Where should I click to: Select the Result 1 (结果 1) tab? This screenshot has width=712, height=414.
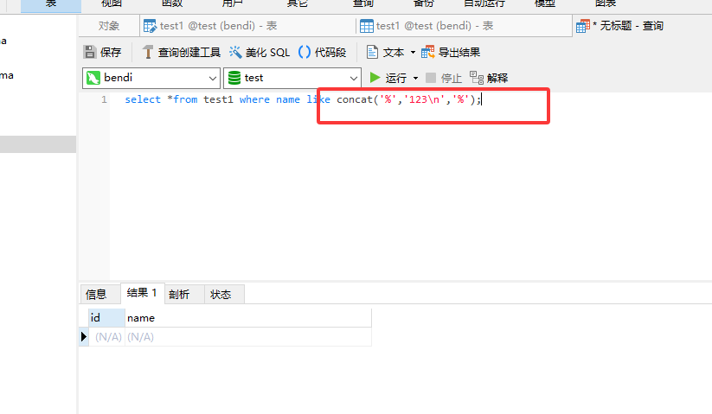(x=142, y=293)
